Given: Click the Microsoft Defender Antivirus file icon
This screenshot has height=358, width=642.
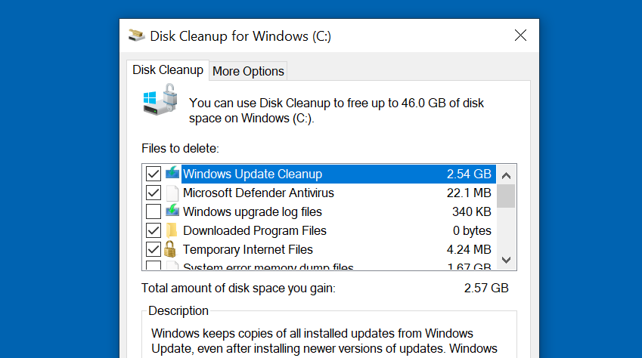Looking at the screenshot, I should point(172,193).
